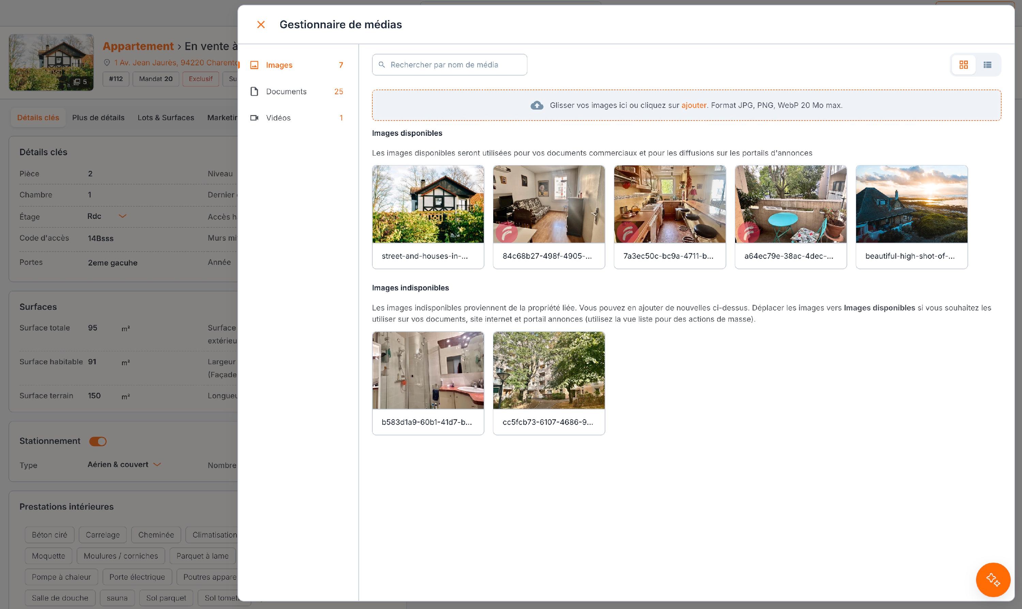The image size is (1022, 609).
Task: Click the search magnifier icon
Action: (382, 65)
